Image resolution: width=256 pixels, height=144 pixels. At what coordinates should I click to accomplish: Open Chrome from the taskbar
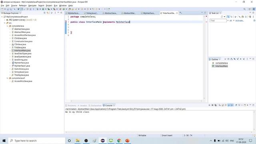coord(119,140)
